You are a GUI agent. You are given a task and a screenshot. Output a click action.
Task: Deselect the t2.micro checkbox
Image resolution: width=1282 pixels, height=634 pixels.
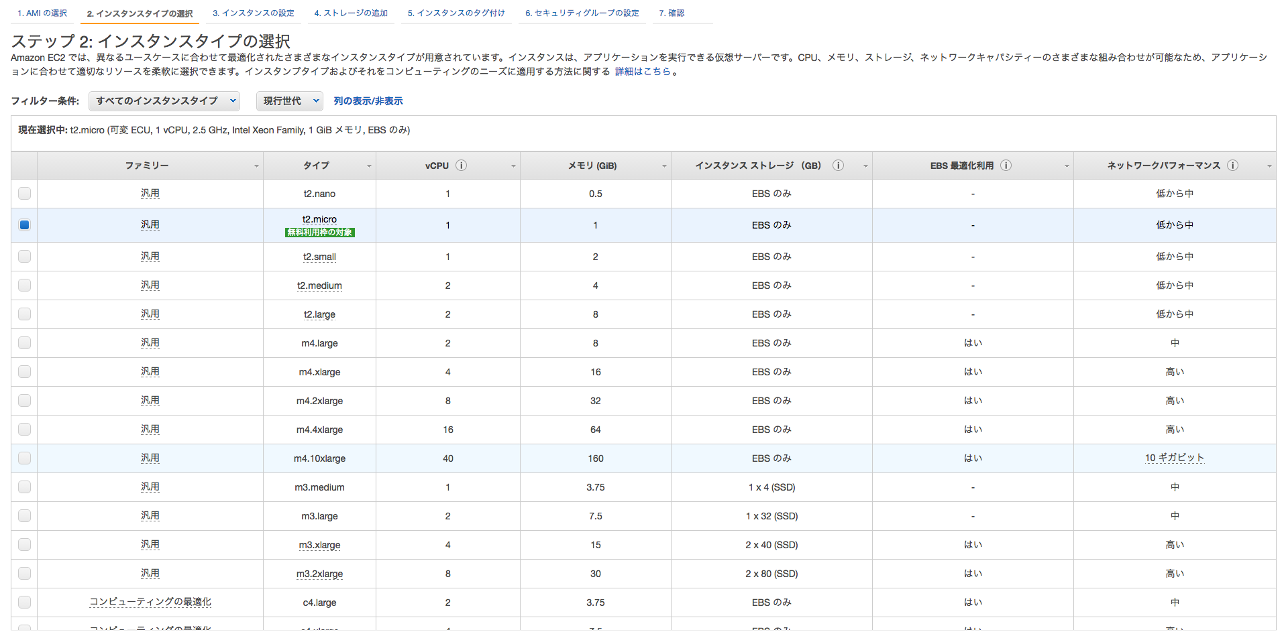[24, 225]
